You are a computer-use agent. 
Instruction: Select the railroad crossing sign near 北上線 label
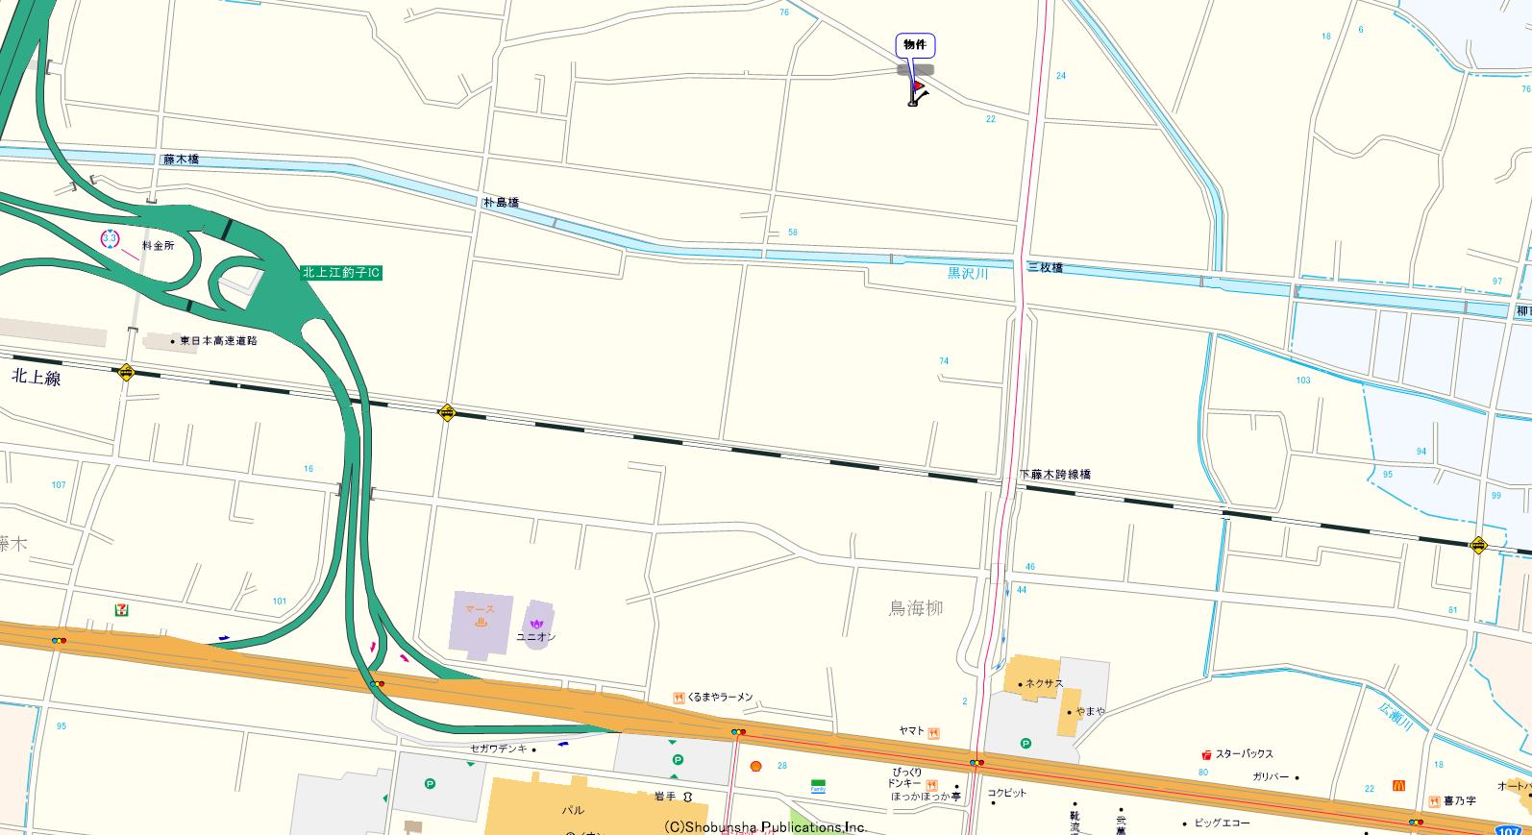pyautogui.click(x=126, y=373)
